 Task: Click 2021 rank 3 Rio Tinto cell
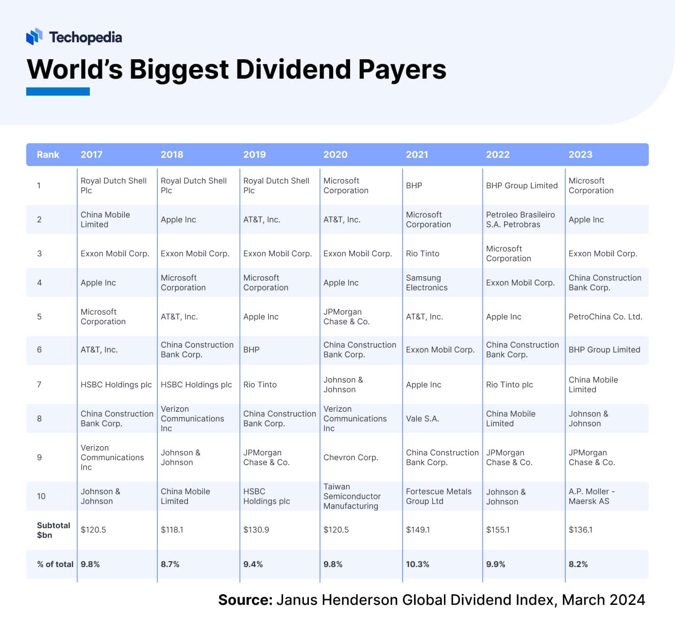[422, 253]
